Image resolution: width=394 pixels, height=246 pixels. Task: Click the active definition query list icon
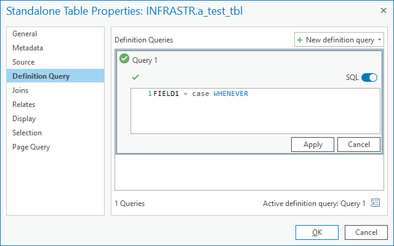click(375, 203)
